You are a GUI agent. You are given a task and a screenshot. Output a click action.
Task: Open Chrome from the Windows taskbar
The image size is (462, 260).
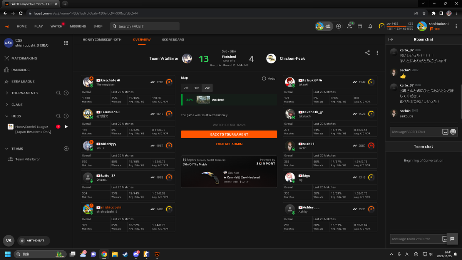(x=104, y=254)
